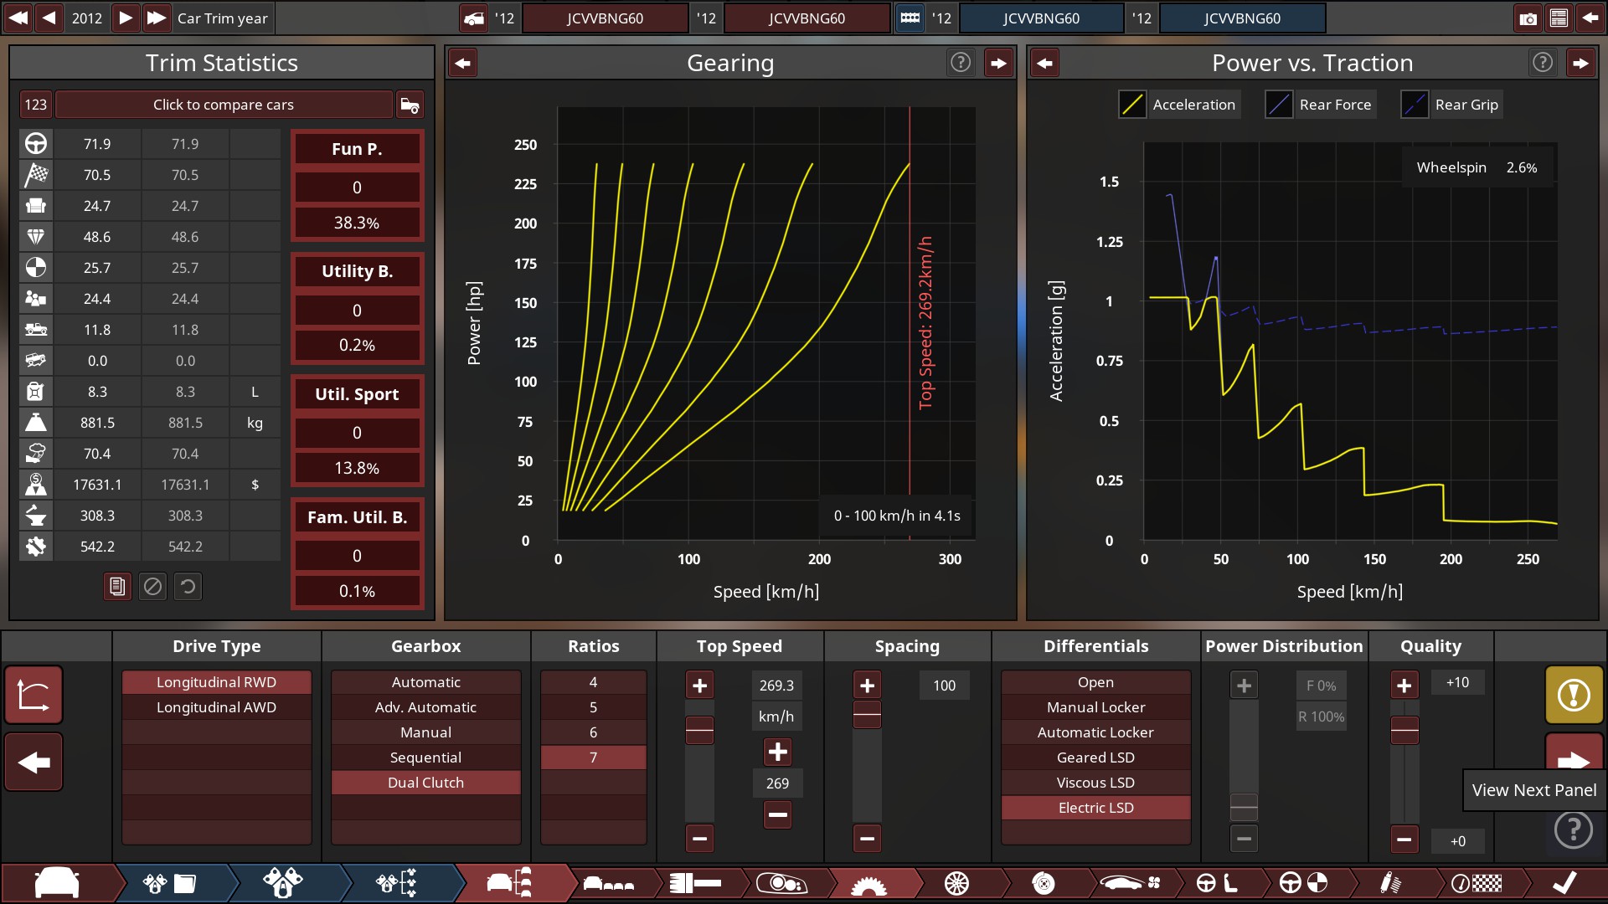Select Sequential gearbox option

click(x=425, y=758)
